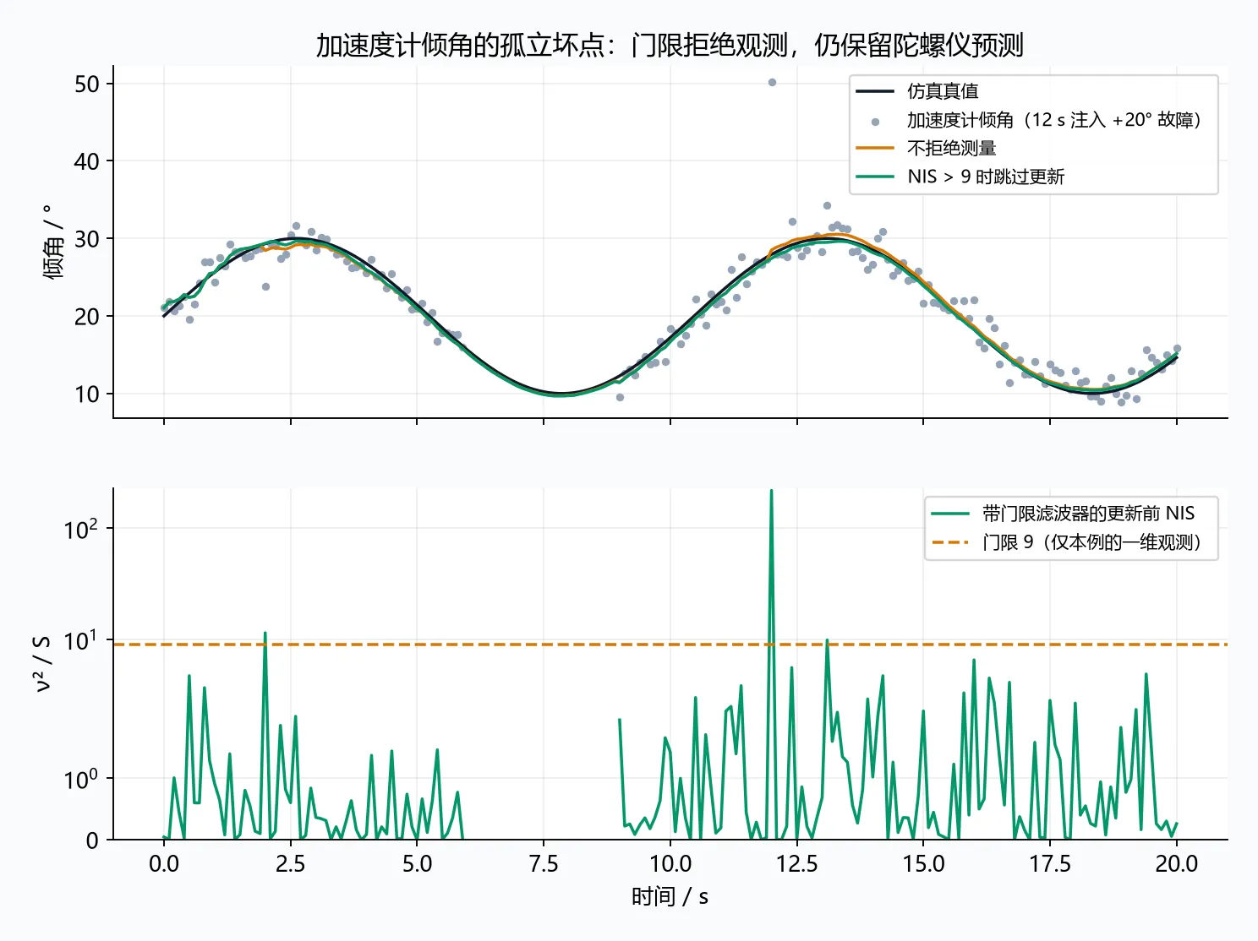1258x941 pixels.
Task: Click the x-axis tick label 20.0
Action: (x=1177, y=863)
